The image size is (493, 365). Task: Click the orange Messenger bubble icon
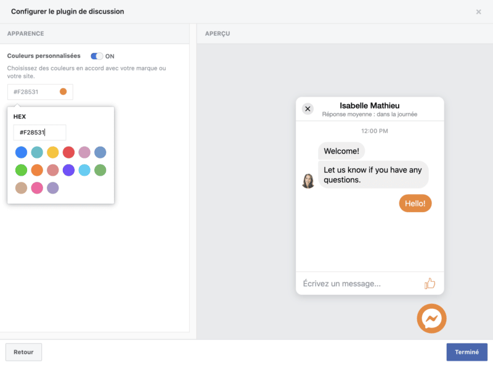coord(431,319)
